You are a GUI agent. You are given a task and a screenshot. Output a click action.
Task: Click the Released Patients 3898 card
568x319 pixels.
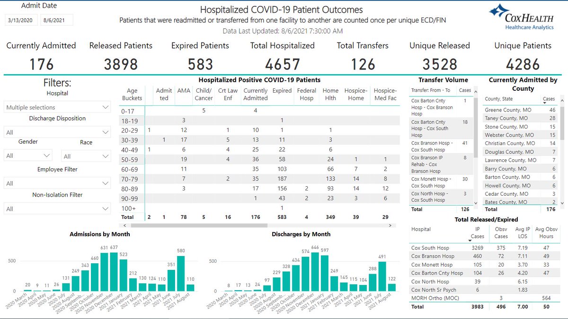click(121, 56)
